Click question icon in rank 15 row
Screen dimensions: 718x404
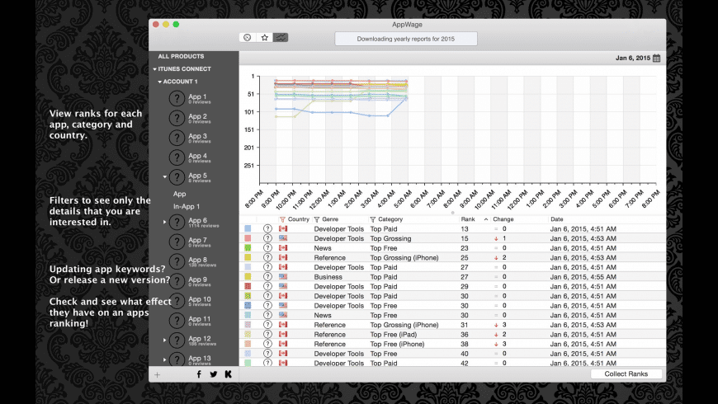(267, 238)
